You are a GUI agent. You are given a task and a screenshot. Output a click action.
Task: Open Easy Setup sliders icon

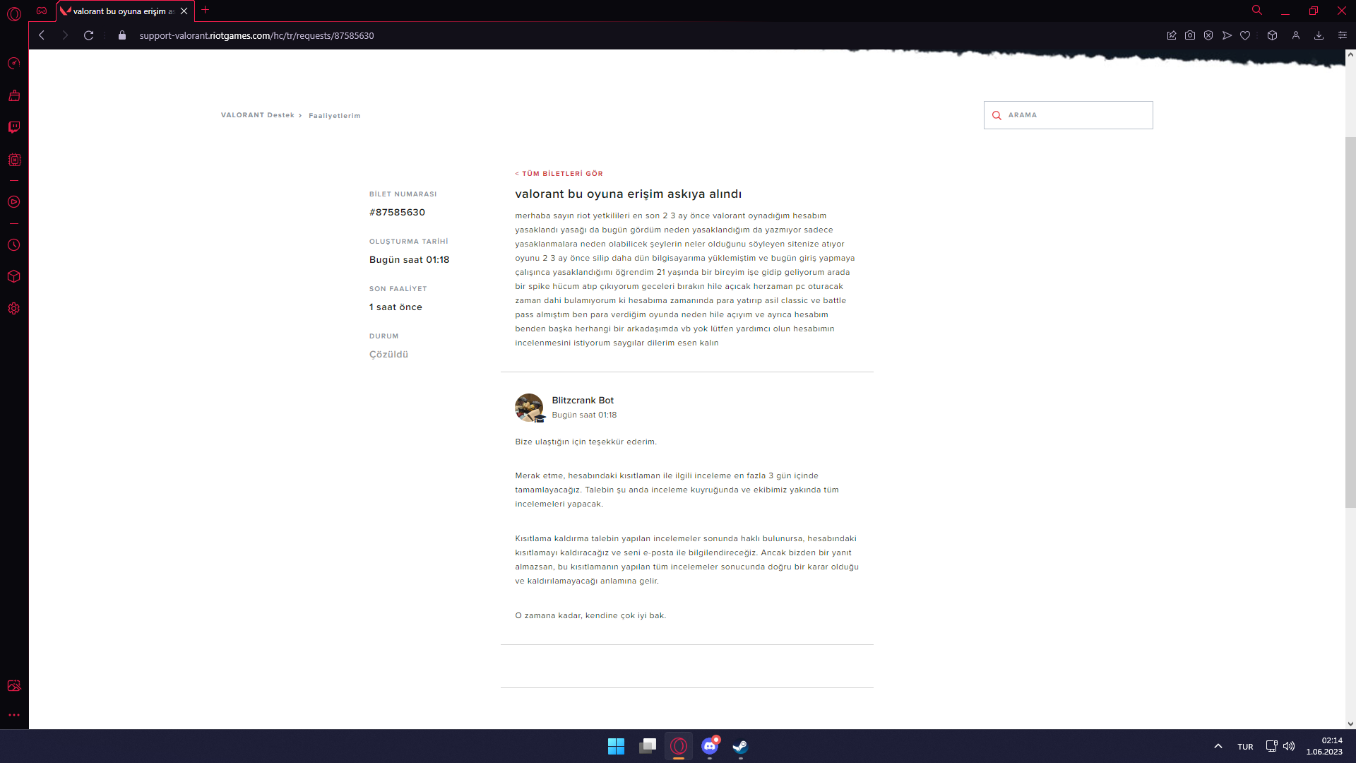[x=1343, y=35]
